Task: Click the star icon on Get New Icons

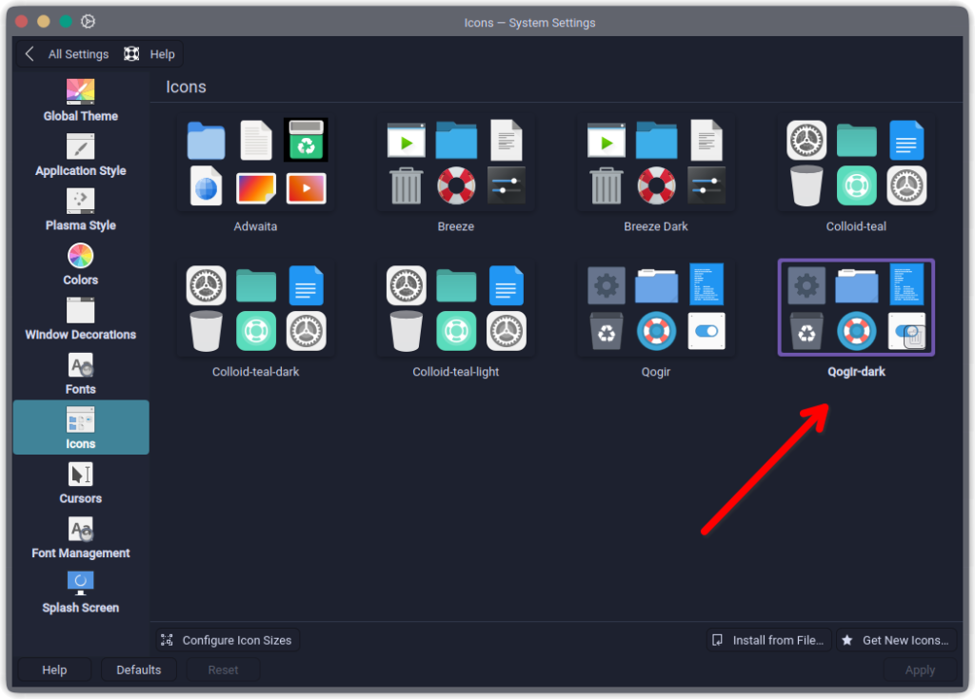Action: (x=846, y=640)
